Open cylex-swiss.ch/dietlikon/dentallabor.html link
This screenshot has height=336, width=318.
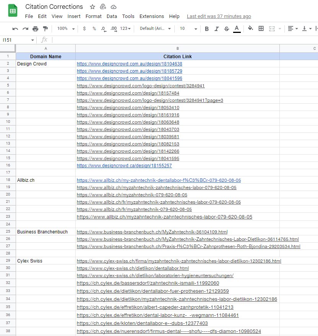pos(133,268)
